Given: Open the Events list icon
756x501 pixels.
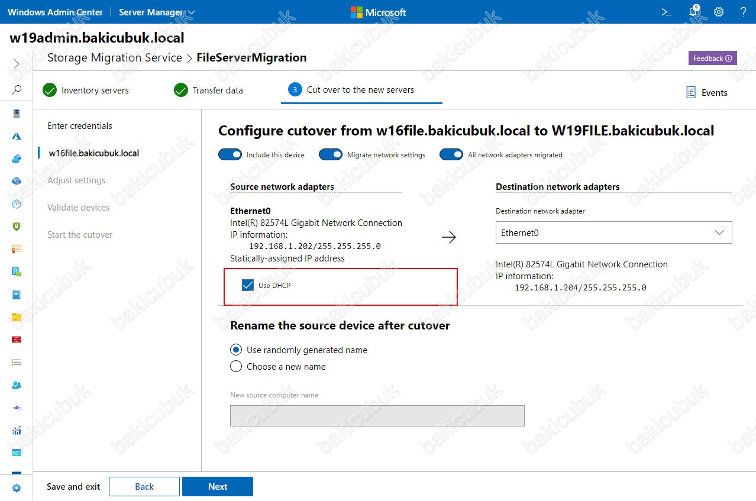Looking at the screenshot, I should tap(690, 92).
